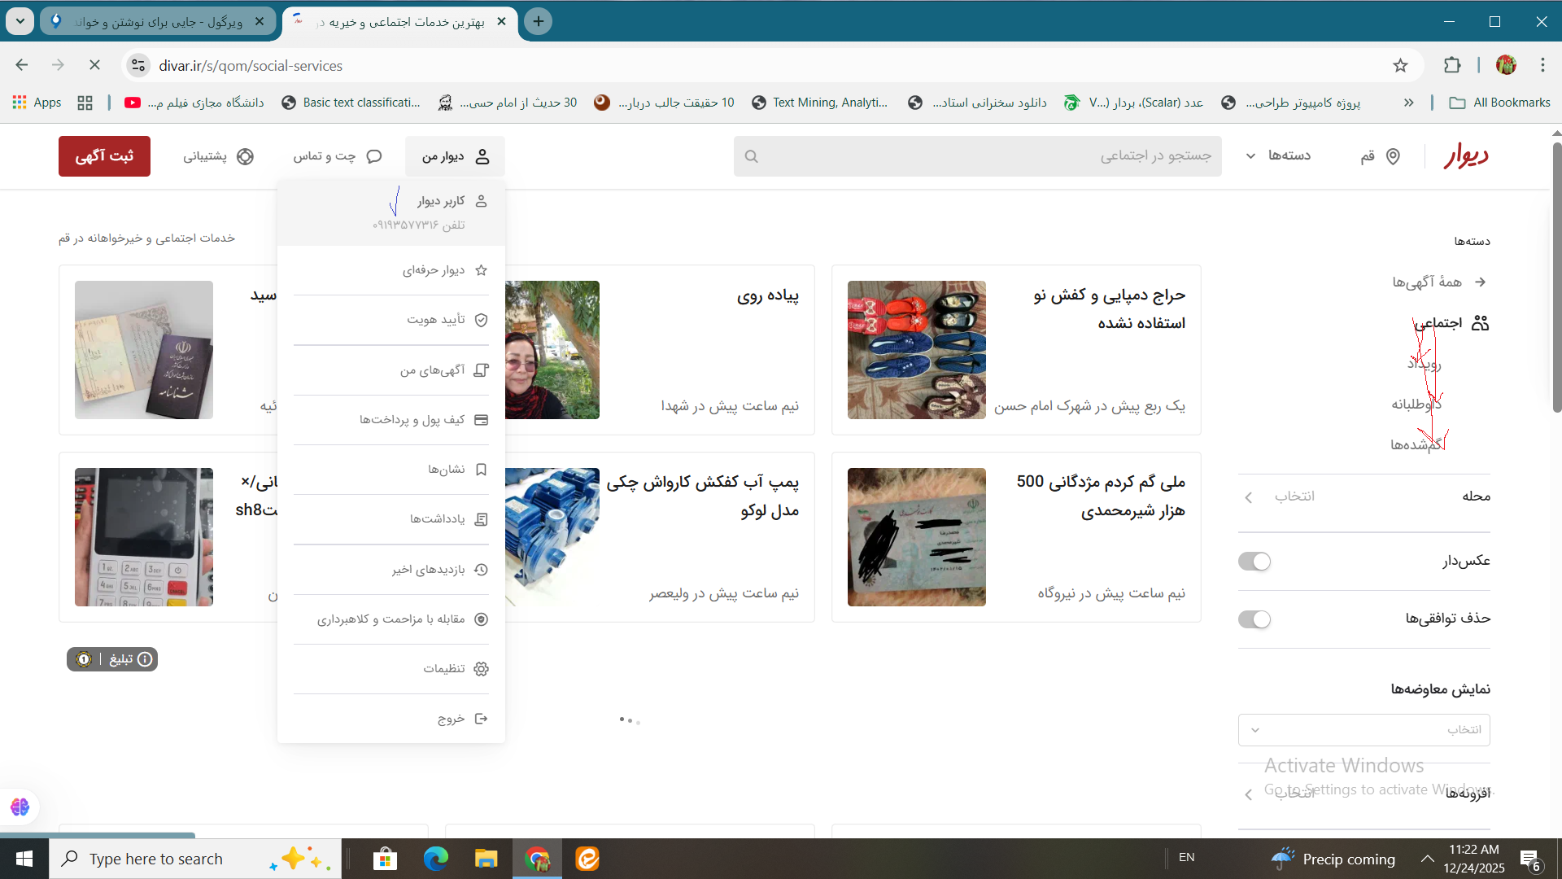Click the پشتیبانی support icon
This screenshot has height=879, width=1562.
click(x=245, y=156)
